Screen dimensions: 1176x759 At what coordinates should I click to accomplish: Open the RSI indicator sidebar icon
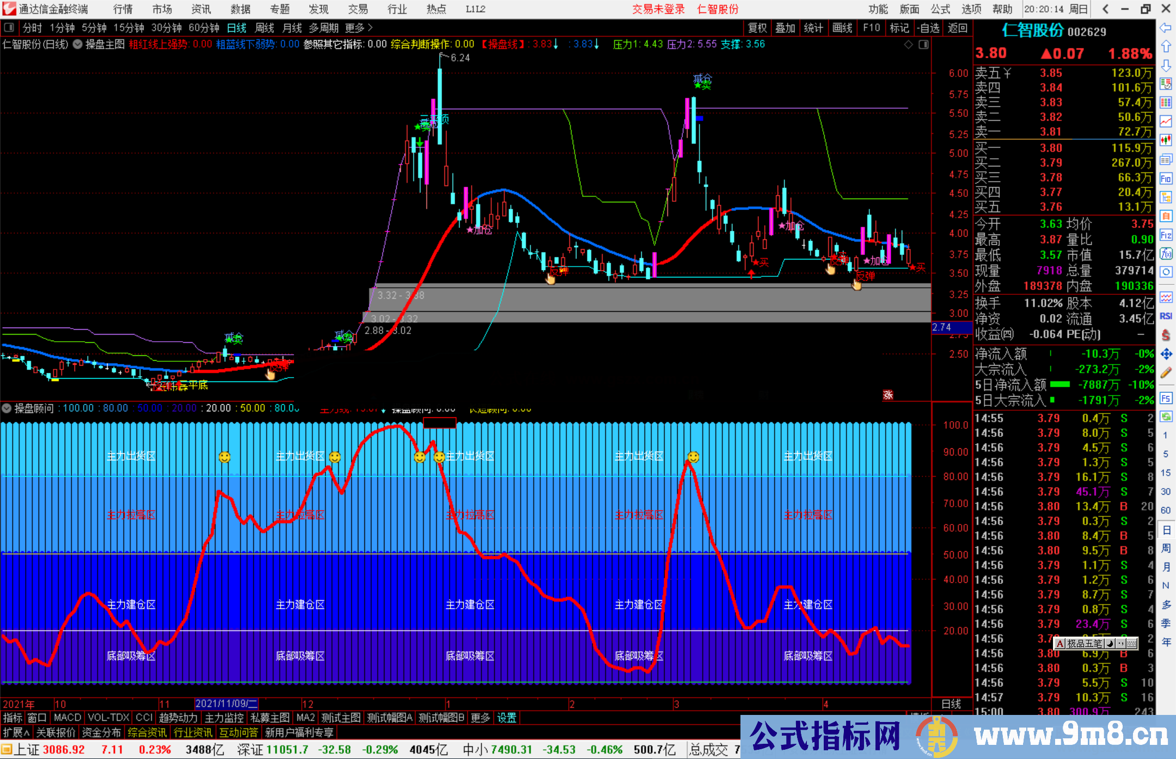[x=1166, y=316]
